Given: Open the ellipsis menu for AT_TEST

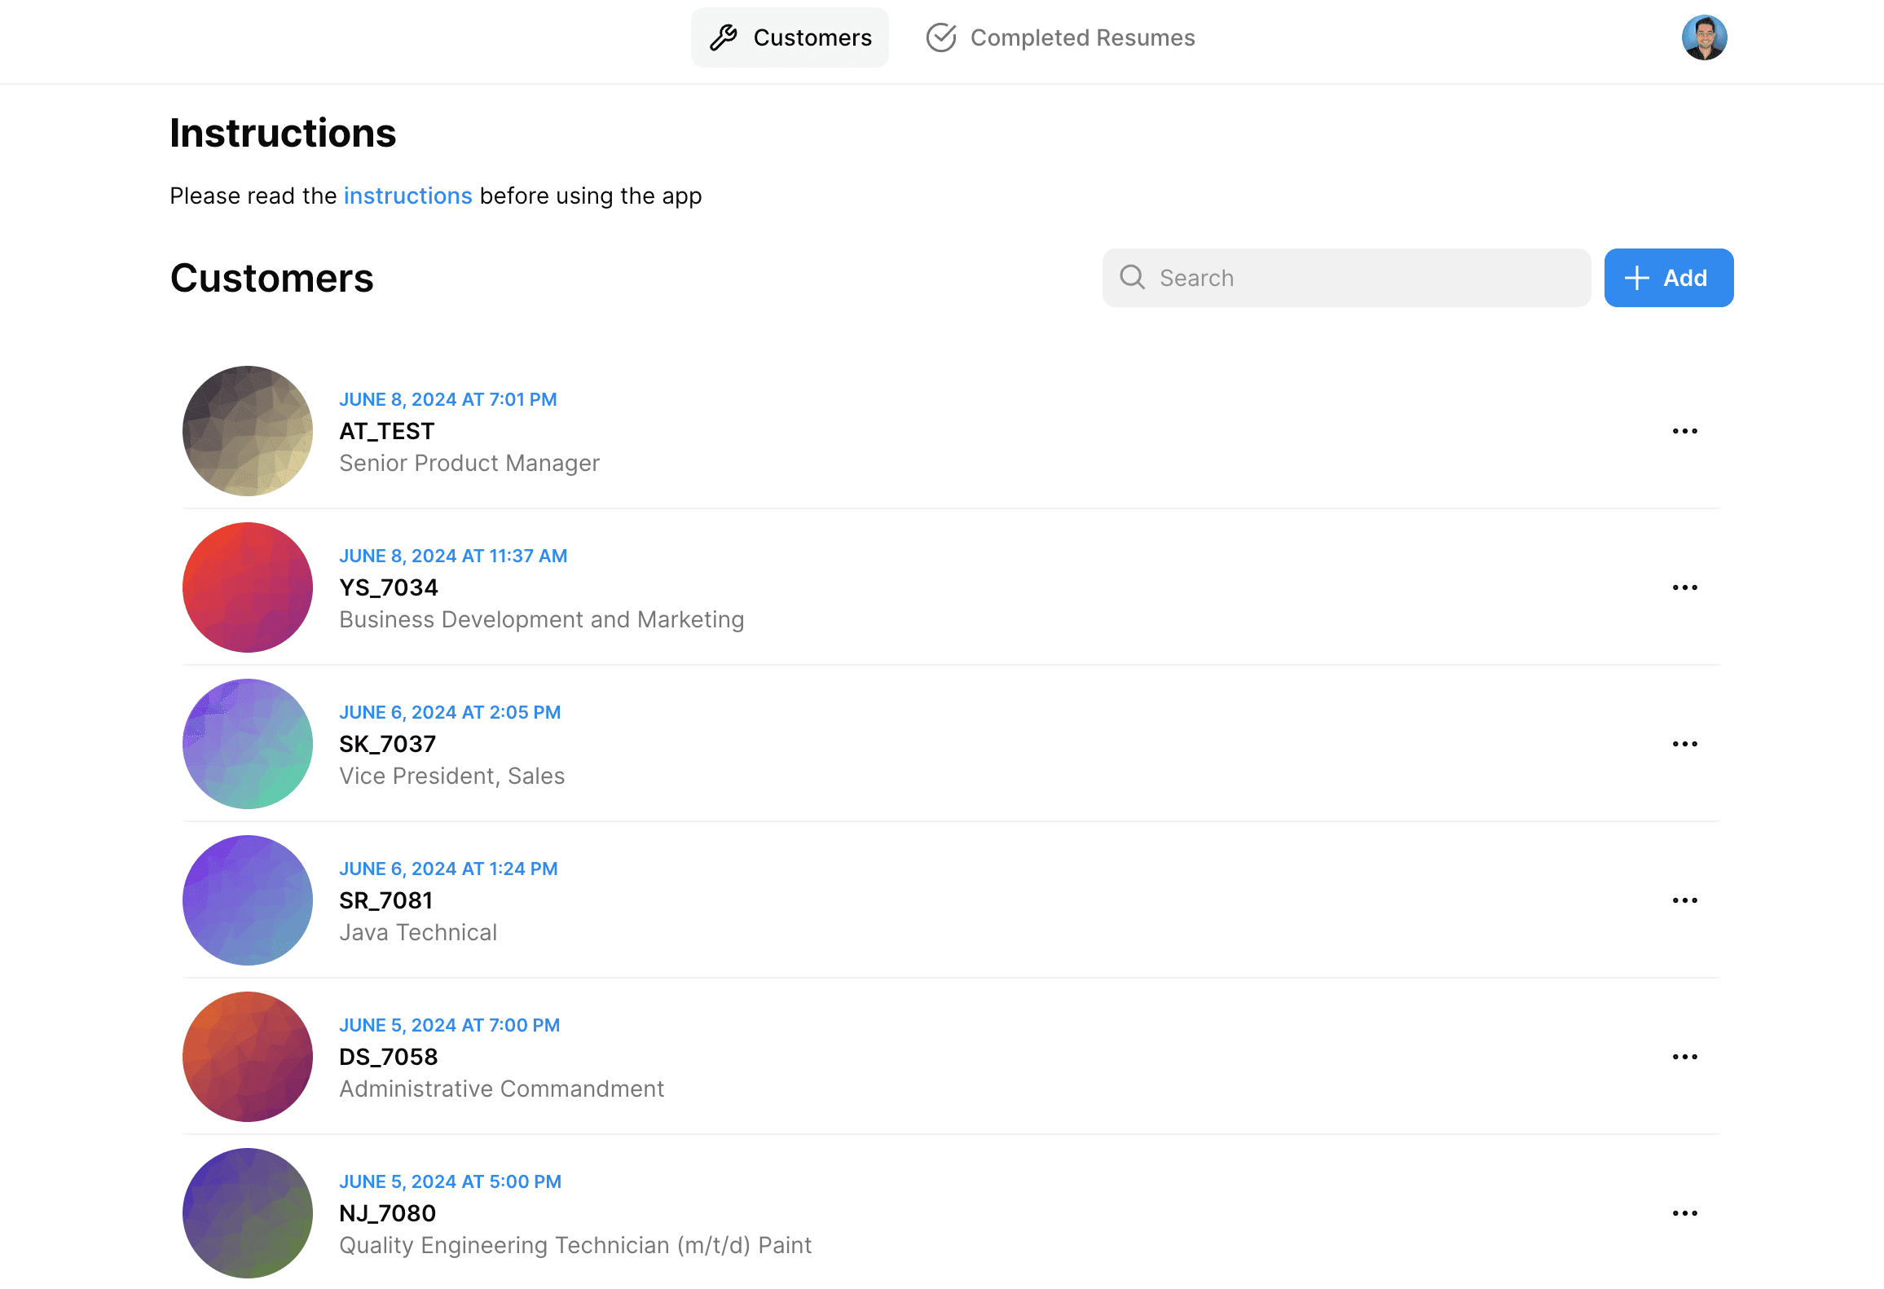Looking at the screenshot, I should tap(1684, 431).
